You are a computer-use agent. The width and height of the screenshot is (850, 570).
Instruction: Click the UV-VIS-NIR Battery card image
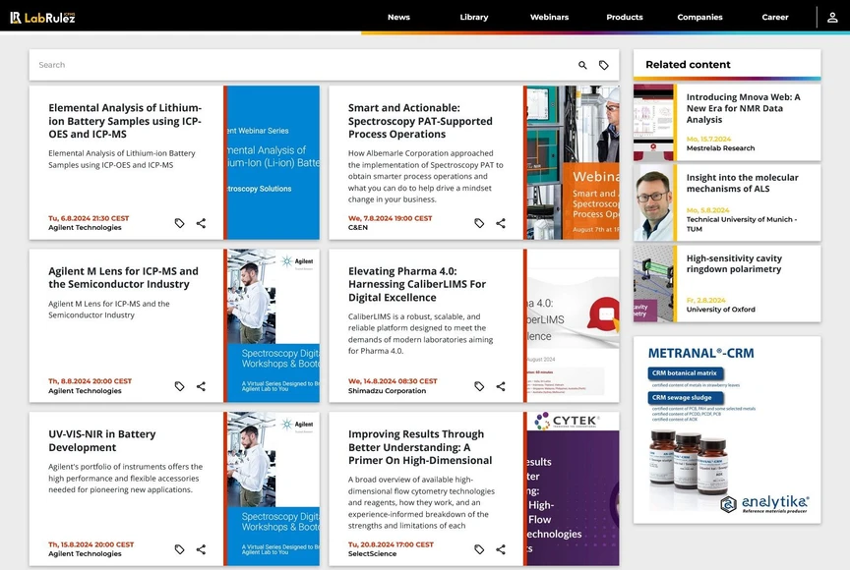point(273,488)
